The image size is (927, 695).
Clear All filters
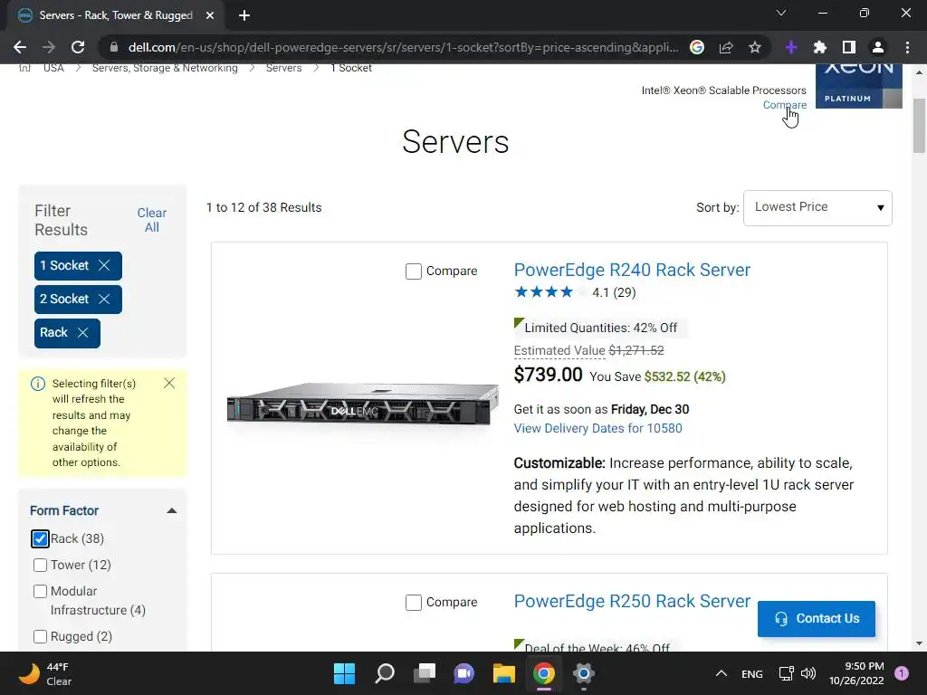pyautogui.click(x=152, y=220)
